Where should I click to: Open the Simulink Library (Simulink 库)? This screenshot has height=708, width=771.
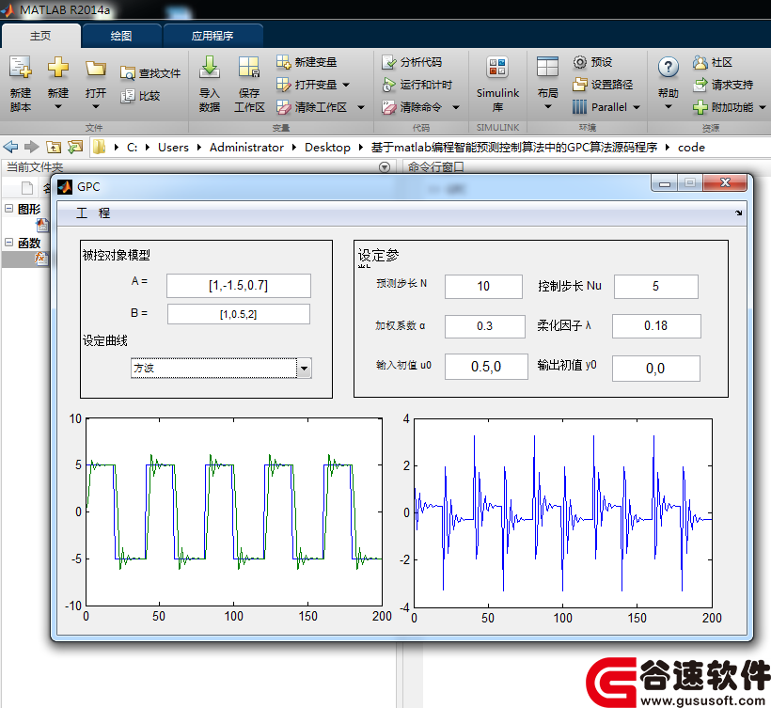(497, 84)
